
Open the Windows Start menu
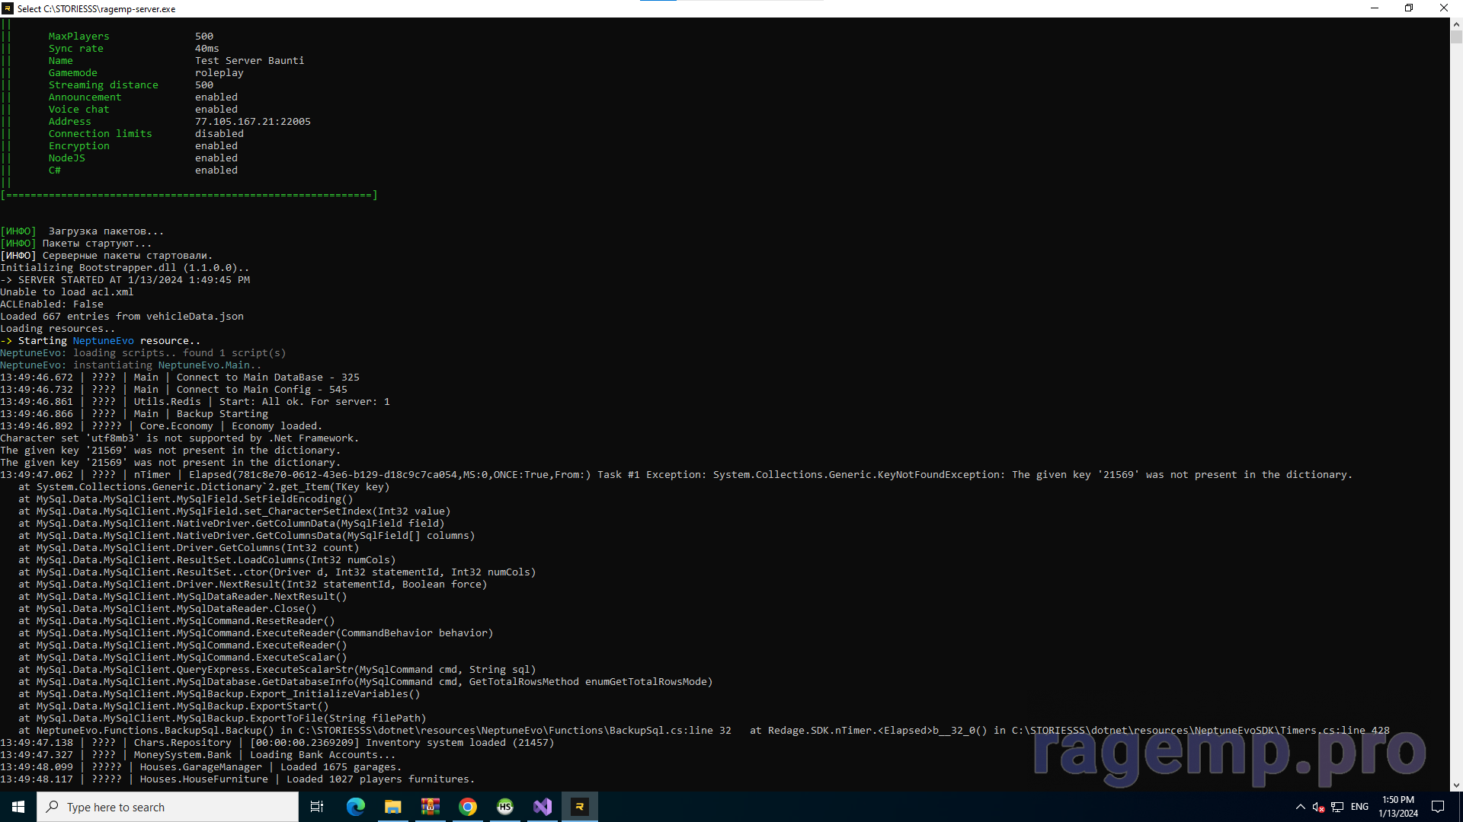tap(18, 807)
